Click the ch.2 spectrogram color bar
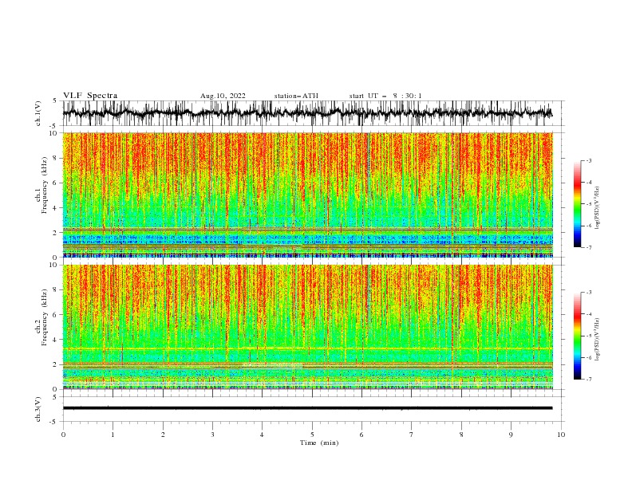Image resolution: width=632 pixels, height=488 pixels. point(577,336)
